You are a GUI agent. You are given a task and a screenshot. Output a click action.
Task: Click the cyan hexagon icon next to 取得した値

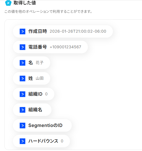point(8,3)
